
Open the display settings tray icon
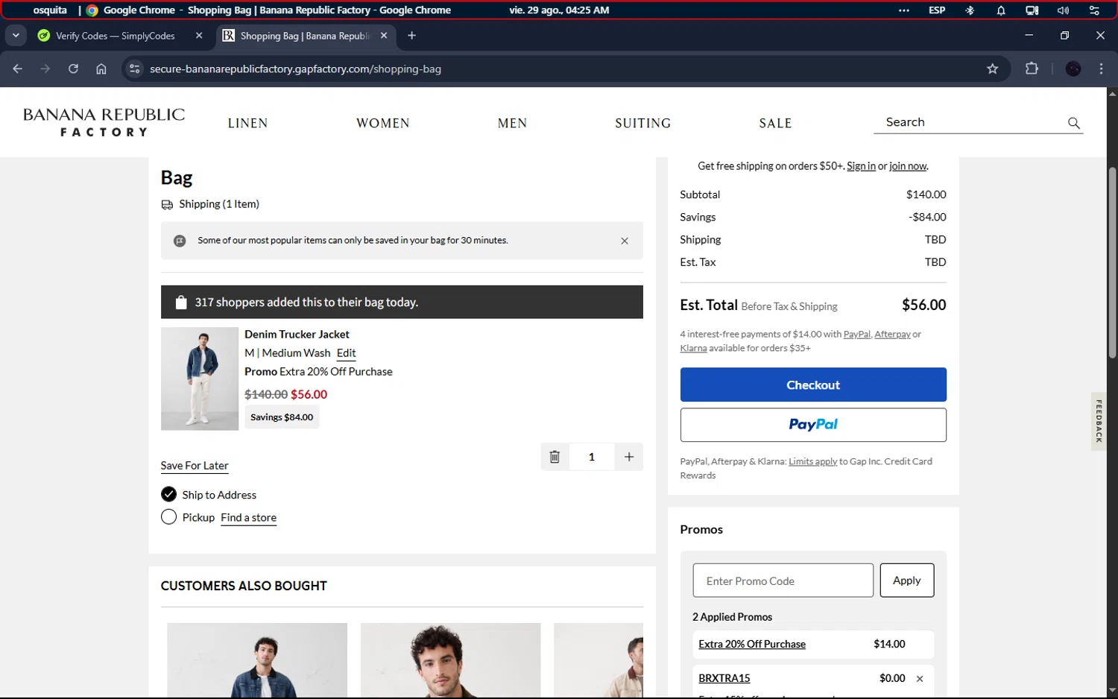1032,10
